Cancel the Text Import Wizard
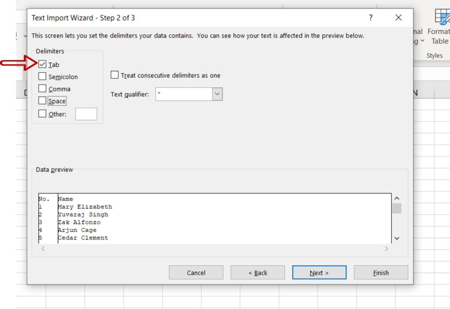The image size is (450, 309). point(196,272)
